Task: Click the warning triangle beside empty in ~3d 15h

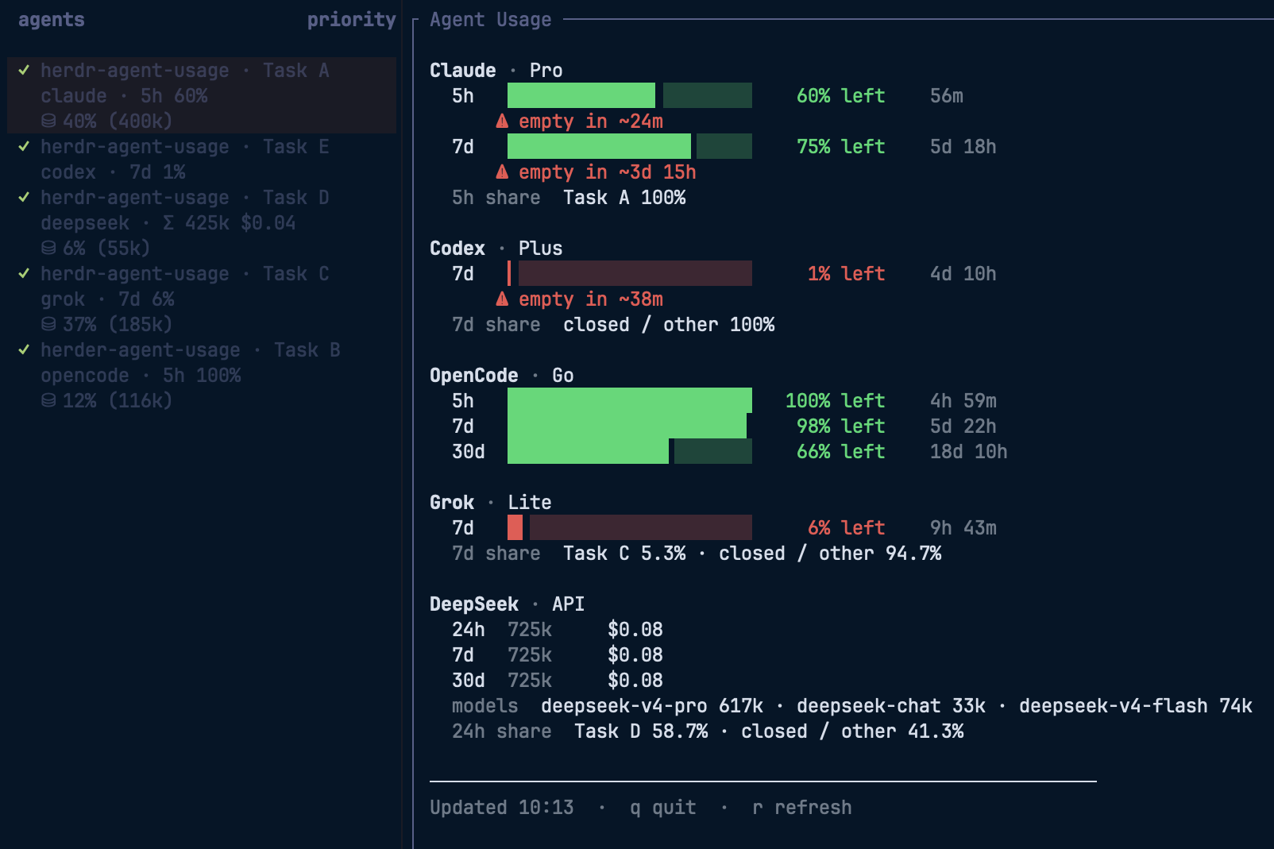Action: click(502, 172)
